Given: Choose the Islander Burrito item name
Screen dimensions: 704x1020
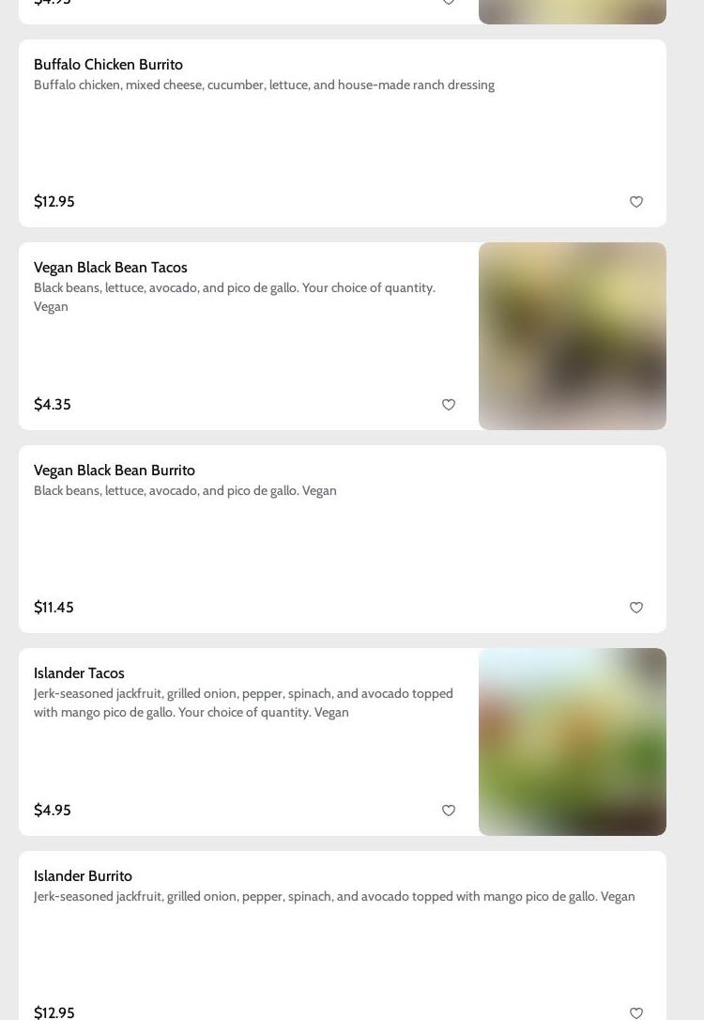Looking at the screenshot, I should coord(83,876).
